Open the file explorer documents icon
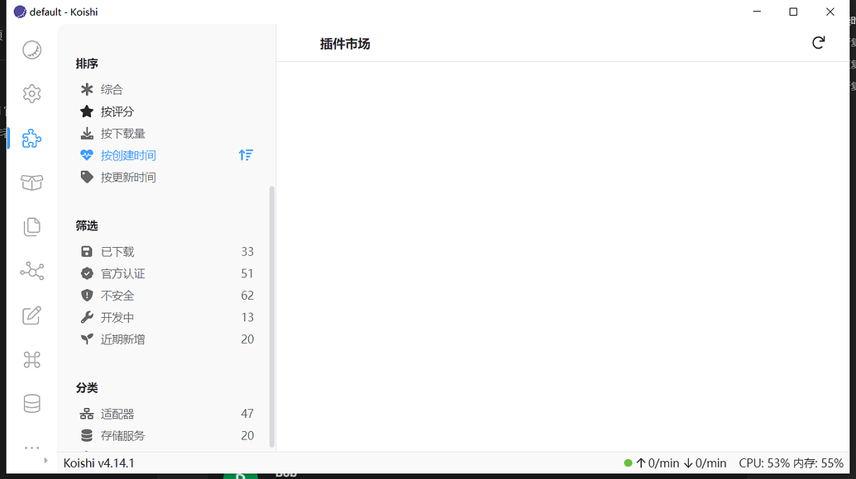Viewport: 856px width, 479px height. coord(31,226)
